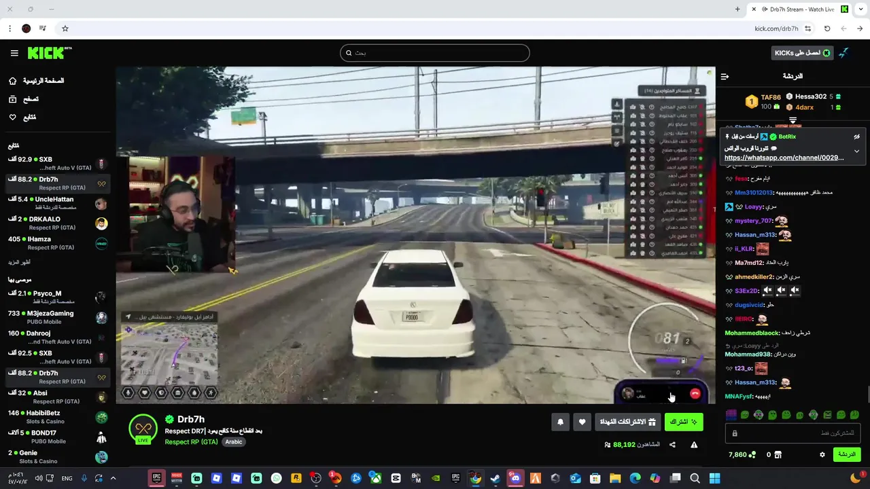Screen dimensions: 870x489
Task: Open chat settings gear icon
Action: coord(822,454)
